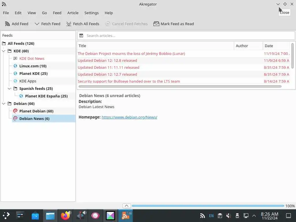Select All Feeds (126) folder
296x222 pixels.
click(x=21, y=43)
